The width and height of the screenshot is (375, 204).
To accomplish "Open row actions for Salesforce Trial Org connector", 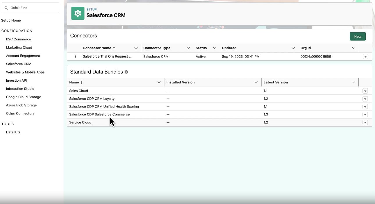I will click(x=365, y=56).
